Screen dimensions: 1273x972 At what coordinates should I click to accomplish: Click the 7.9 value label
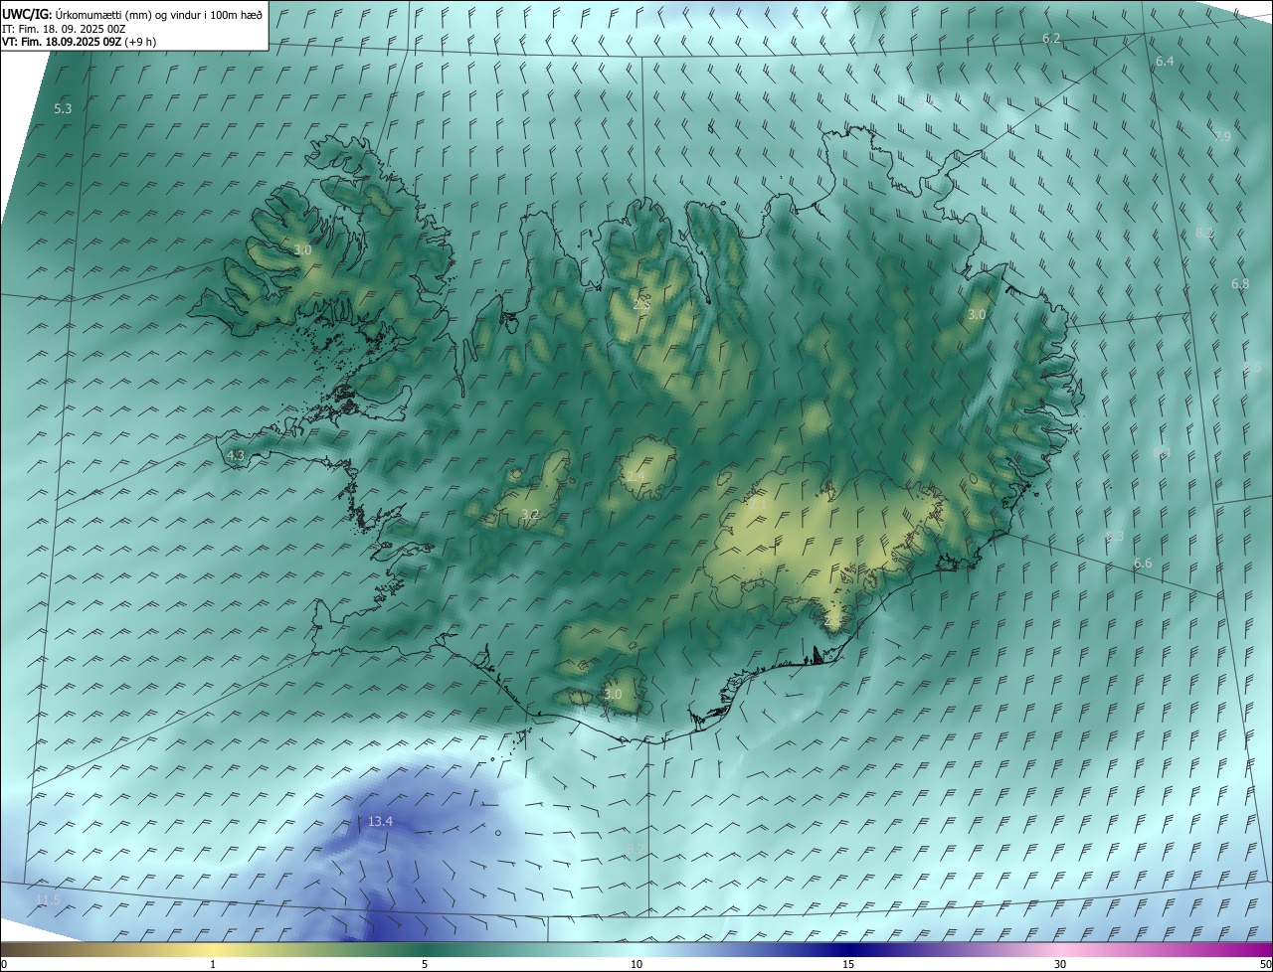[x=1222, y=135]
